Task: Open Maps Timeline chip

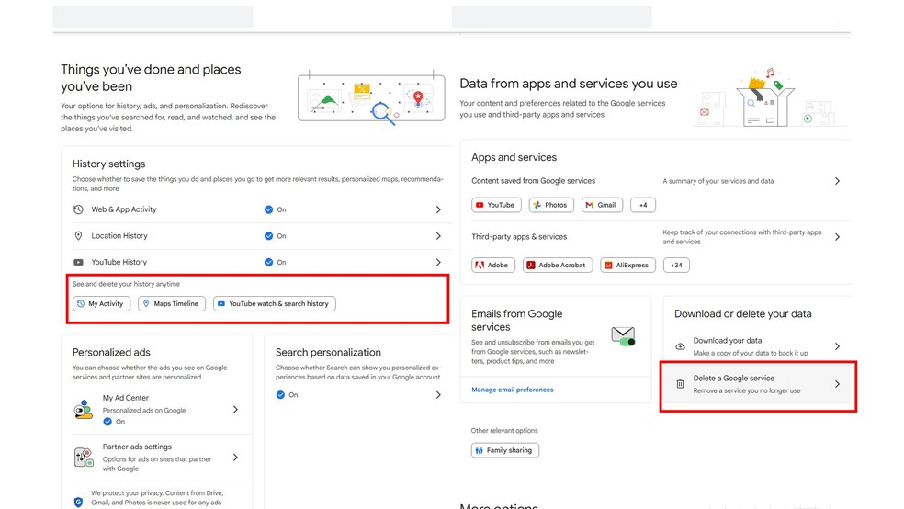Action: [x=172, y=303]
